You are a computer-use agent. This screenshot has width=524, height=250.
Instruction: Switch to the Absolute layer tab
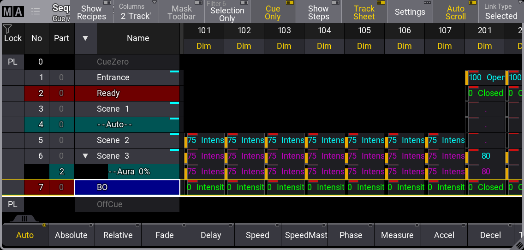coord(71,235)
